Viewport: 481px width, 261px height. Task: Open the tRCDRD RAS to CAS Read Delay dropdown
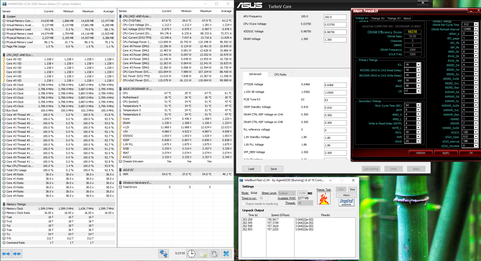click(418, 70)
